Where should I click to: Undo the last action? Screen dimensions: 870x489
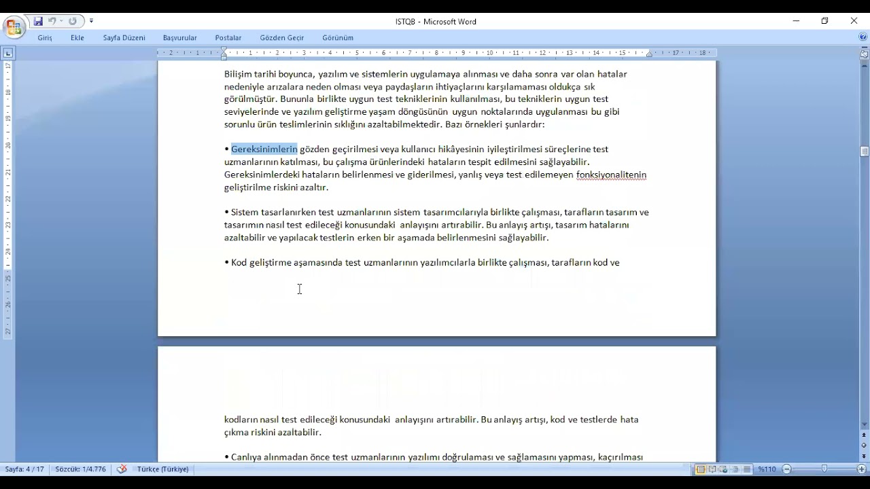tap(52, 22)
